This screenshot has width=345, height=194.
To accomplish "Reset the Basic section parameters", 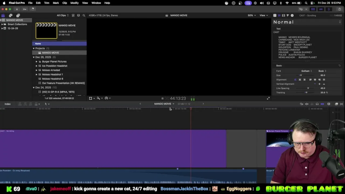I will click(x=339, y=66).
